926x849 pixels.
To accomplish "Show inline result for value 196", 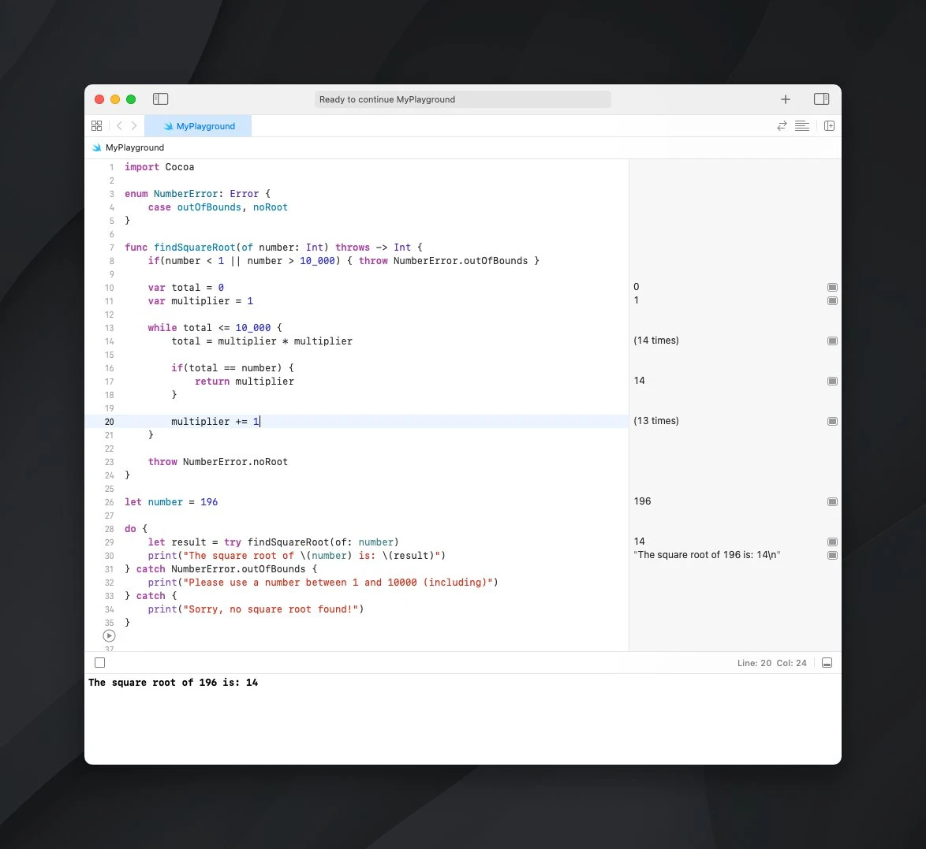I will [832, 502].
